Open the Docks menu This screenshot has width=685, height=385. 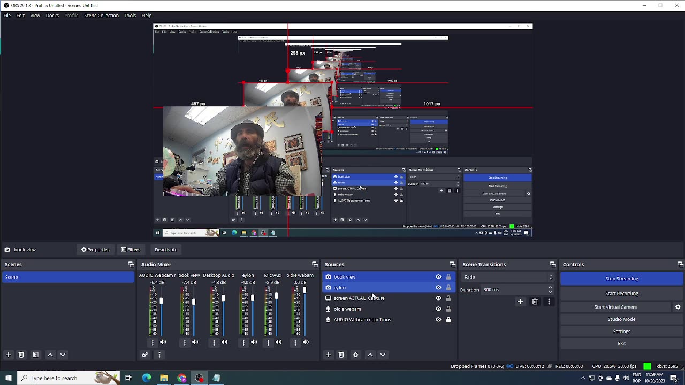click(x=52, y=16)
